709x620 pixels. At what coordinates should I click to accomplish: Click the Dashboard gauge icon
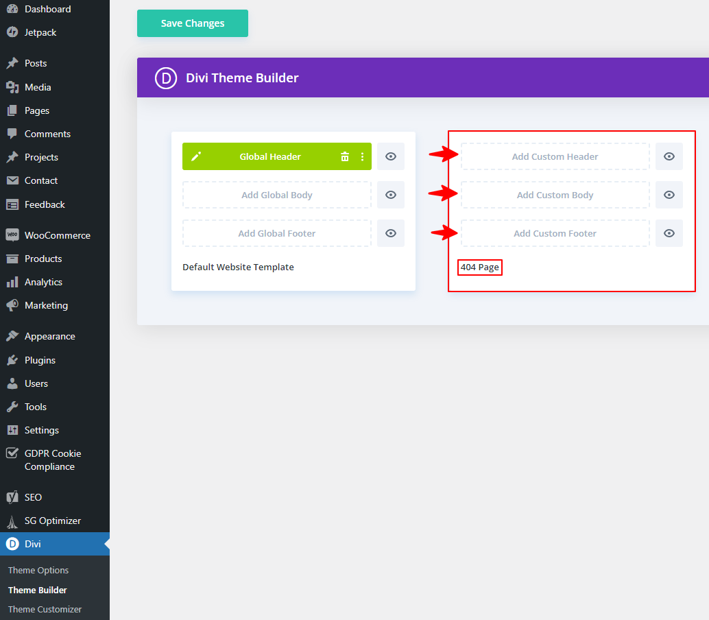point(12,9)
